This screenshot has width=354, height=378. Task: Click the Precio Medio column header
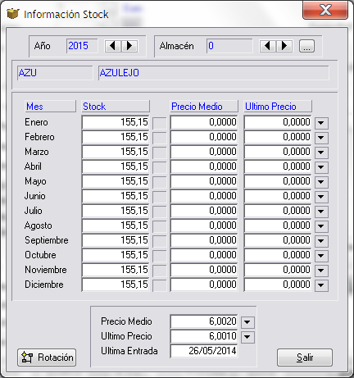[x=204, y=107]
